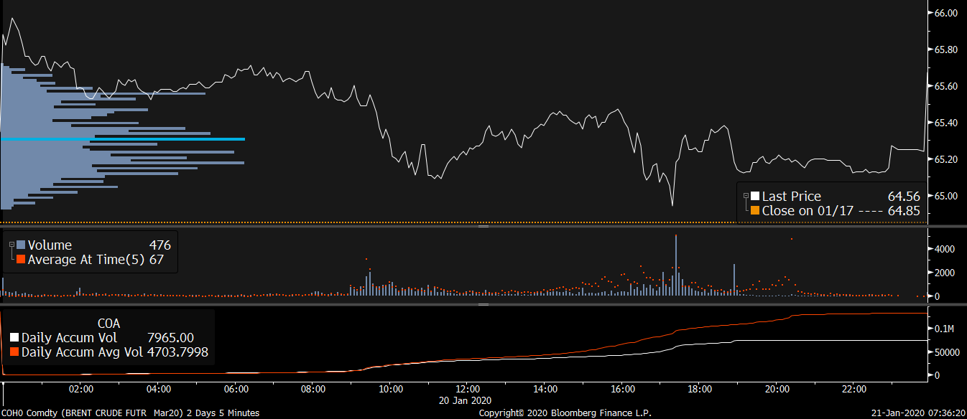Click the value 4703.7998

pyautogui.click(x=177, y=352)
